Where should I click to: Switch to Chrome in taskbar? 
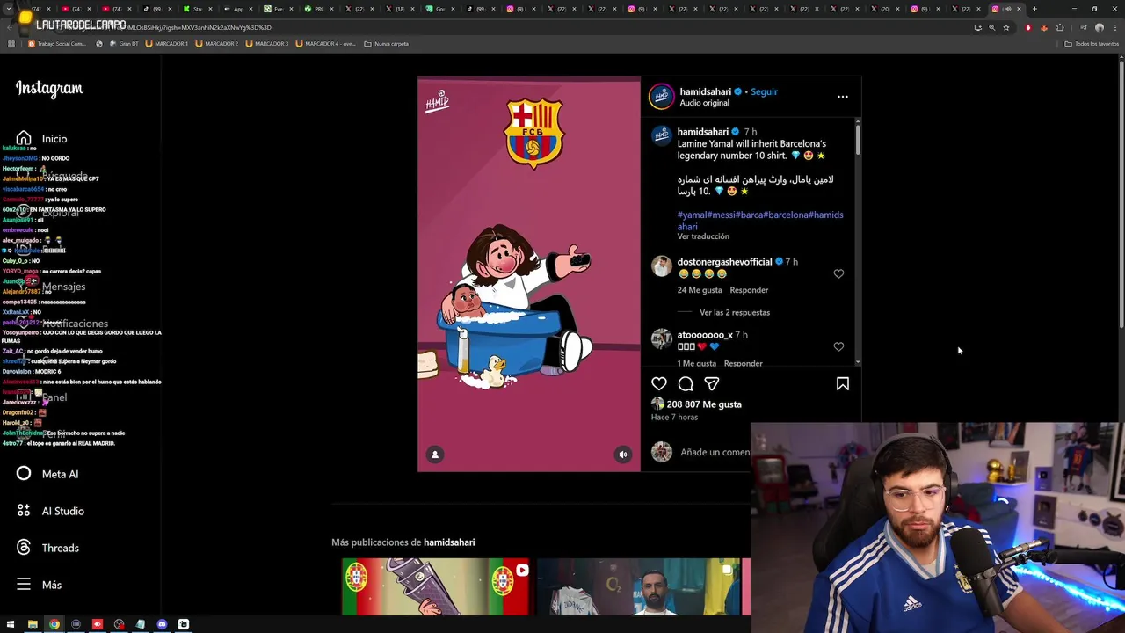[54, 624]
